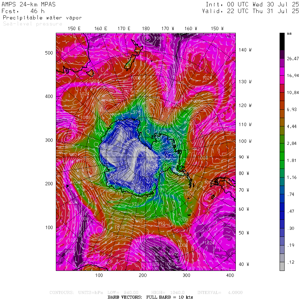Pick the bright green segment beside 1.81
This screenshot has height=301, width=301.
pos(282,156)
